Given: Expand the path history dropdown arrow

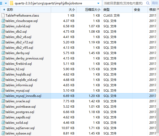Looking at the screenshot, I should (98, 3).
